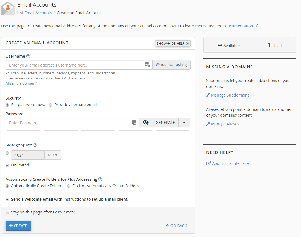Open the MB storage unit dropdown
Image resolution: width=301 pixels, height=237 pixels.
[52, 155]
